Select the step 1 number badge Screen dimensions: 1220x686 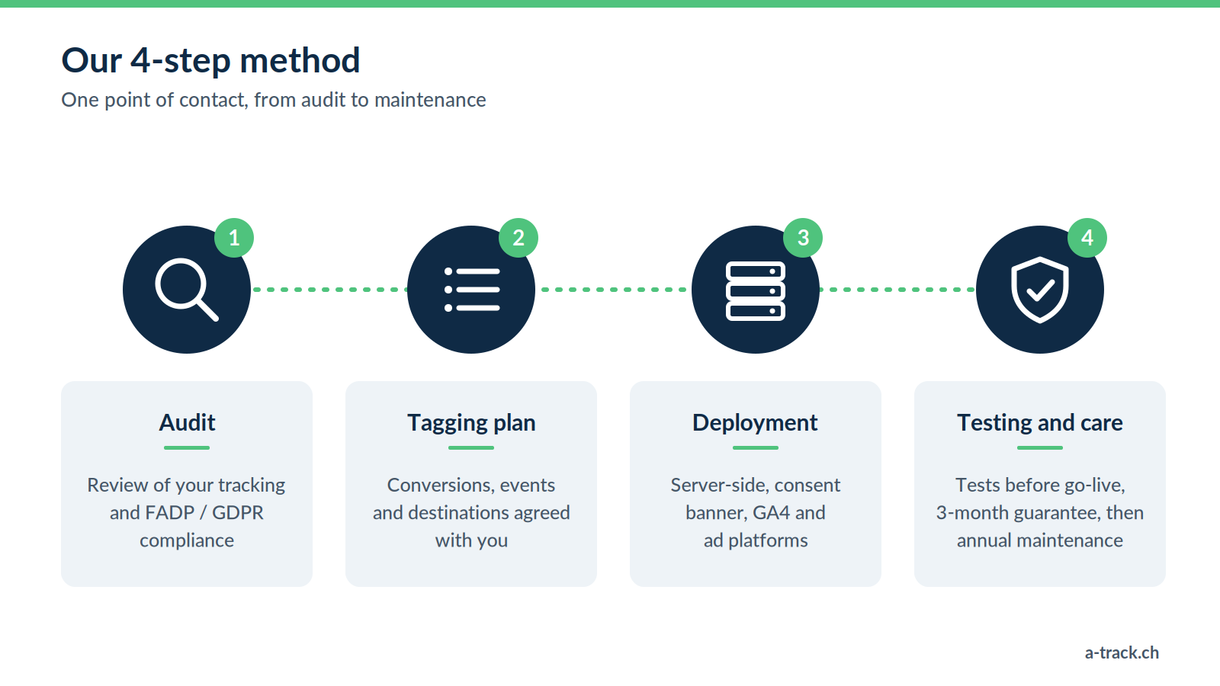click(x=234, y=238)
